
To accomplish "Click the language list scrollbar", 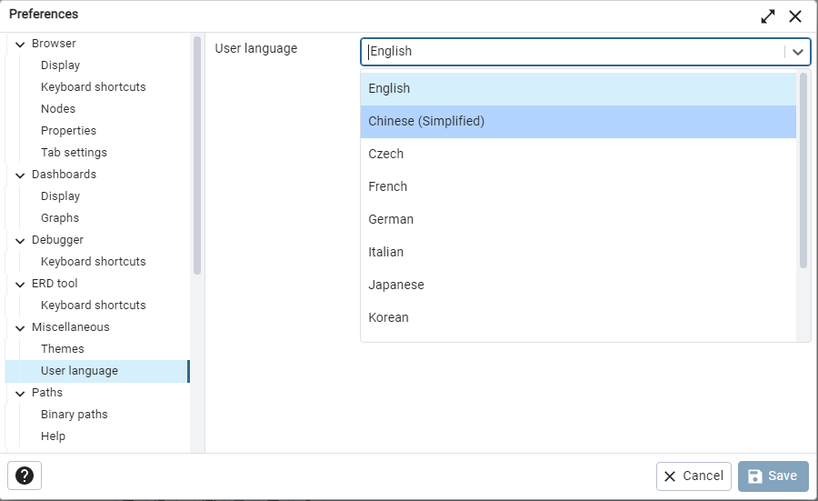I will (x=803, y=170).
